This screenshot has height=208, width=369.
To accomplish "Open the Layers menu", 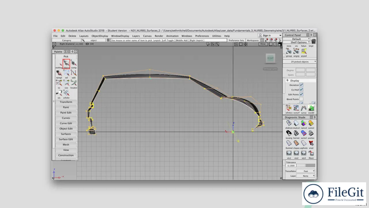I will click(x=136, y=36).
